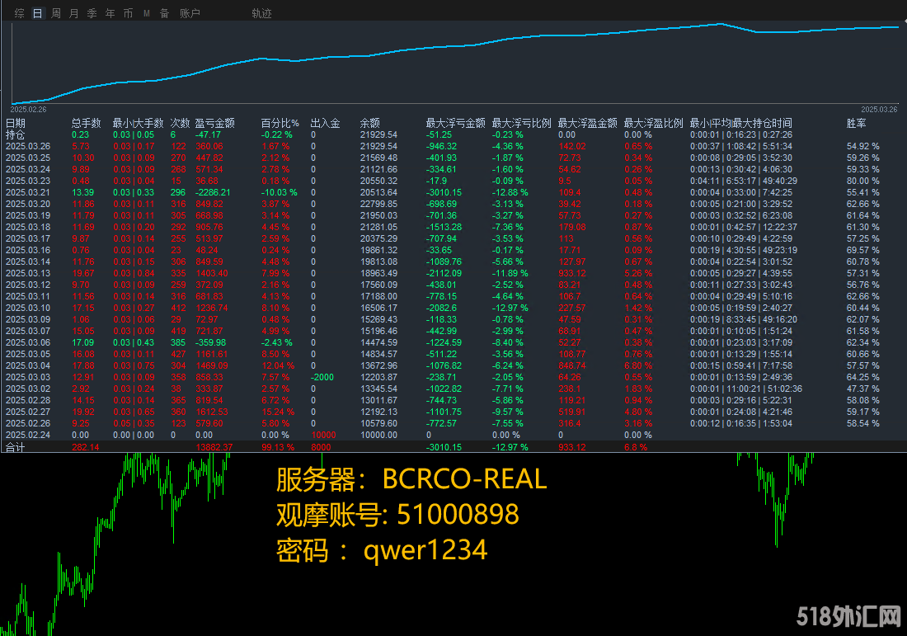
Task: Open the 轨迹 track tab
Action: pyautogui.click(x=261, y=13)
